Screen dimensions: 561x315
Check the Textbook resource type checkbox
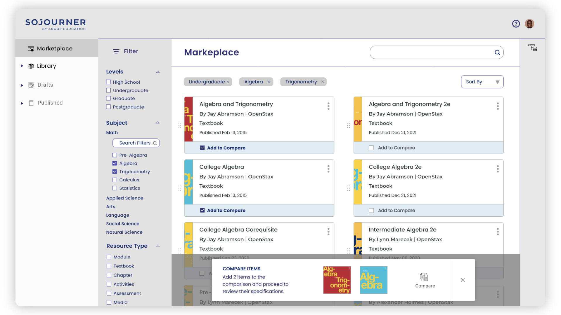coord(109,266)
